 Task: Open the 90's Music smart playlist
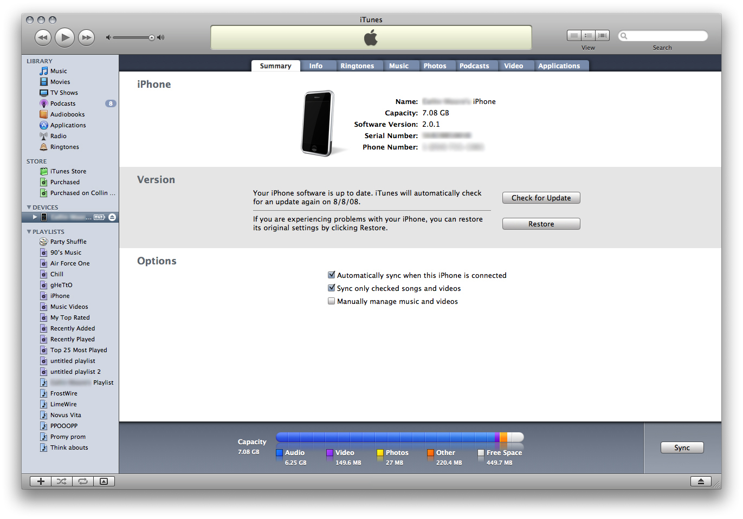tap(70, 252)
